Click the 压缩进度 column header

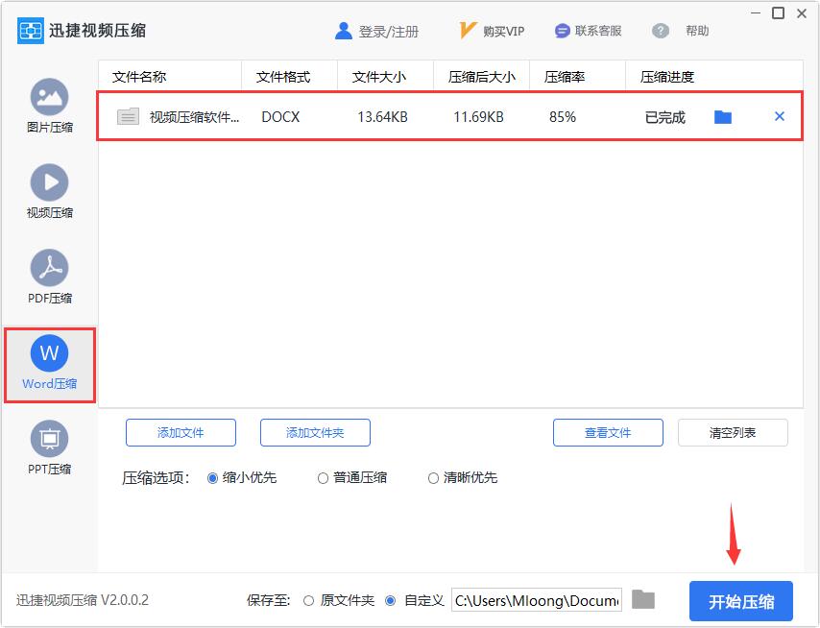667,78
